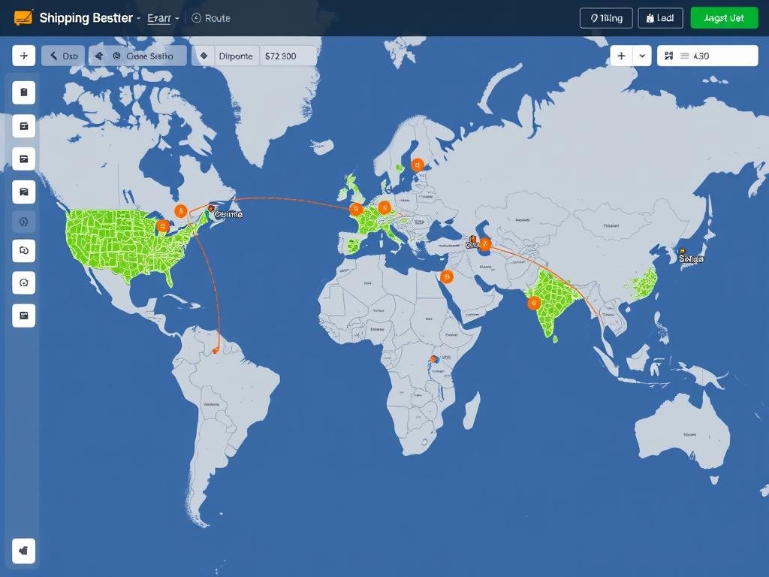Switch to the "Dsb" tab in the toolbar
The image size is (769, 577).
(x=63, y=55)
